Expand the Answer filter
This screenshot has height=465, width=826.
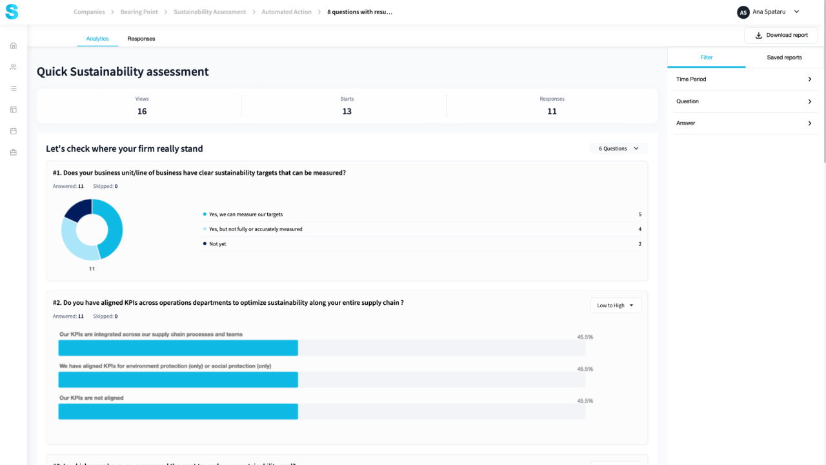coord(743,123)
